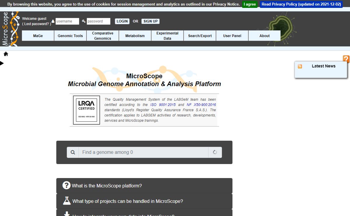Click the SIGN UP button
The image size is (350, 216).
click(150, 21)
